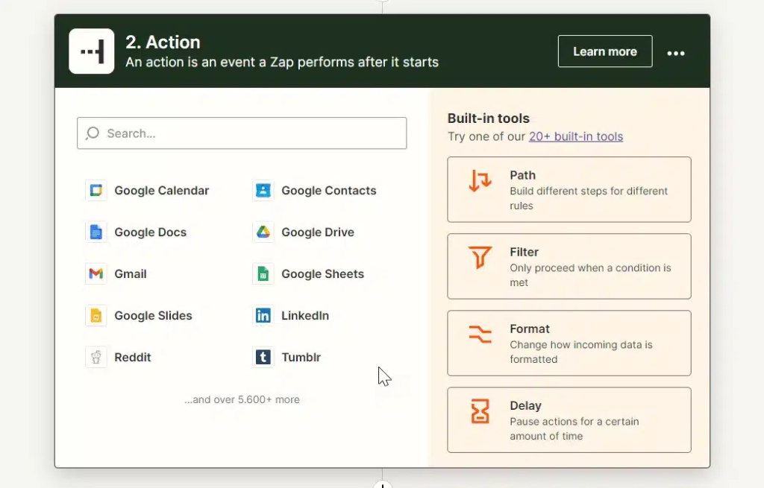Add a Delay built-in tool
The height and width of the screenshot is (488, 764).
point(569,419)
